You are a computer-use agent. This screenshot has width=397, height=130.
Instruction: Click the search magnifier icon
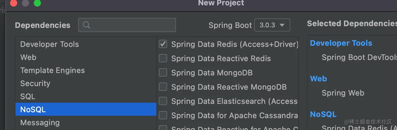[87, 25]
